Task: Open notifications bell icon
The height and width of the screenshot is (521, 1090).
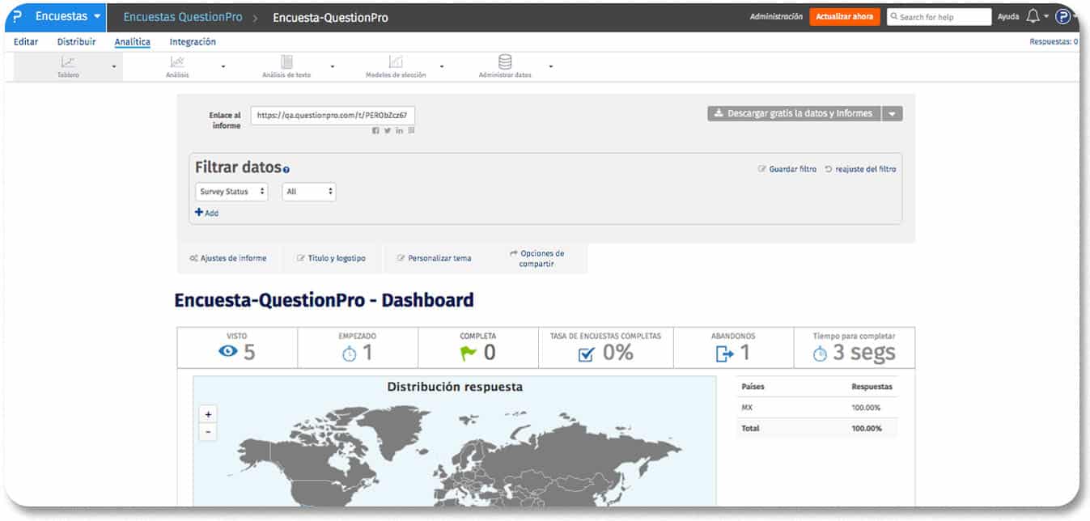Action: coord(1033,16)
